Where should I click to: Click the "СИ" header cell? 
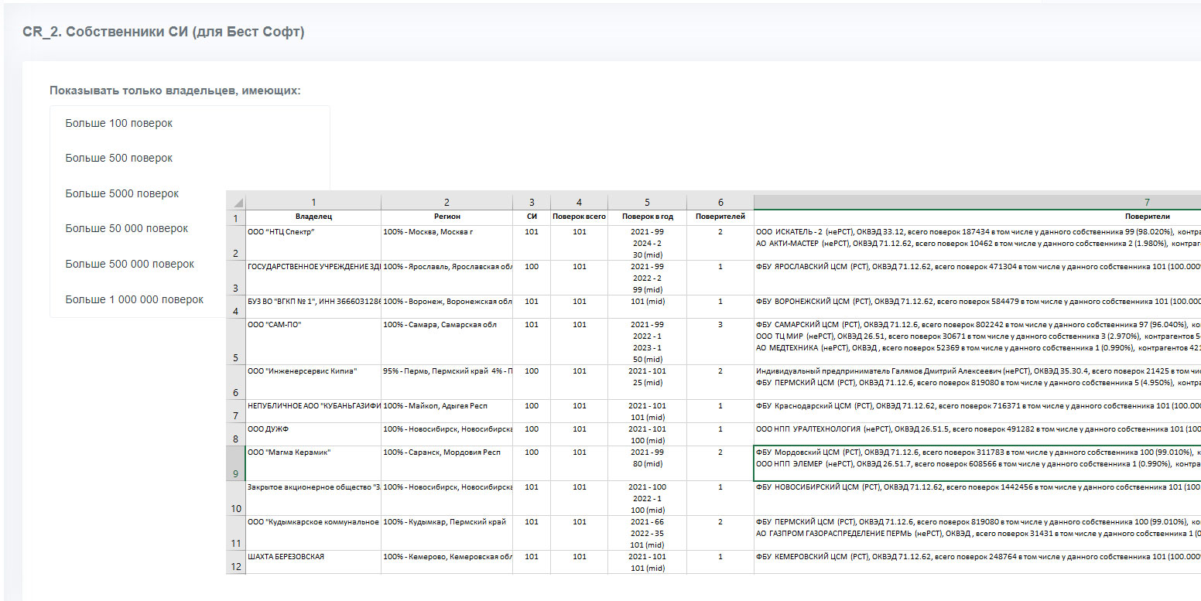pyautogui.click(x=532, y=217)
